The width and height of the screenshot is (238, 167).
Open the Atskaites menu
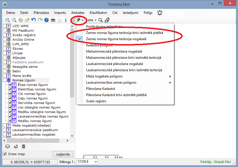pos(78,13)
